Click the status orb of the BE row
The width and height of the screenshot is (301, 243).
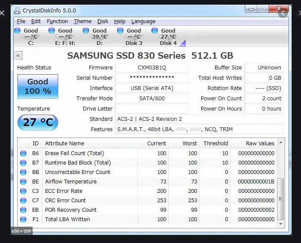coord(23,181)
